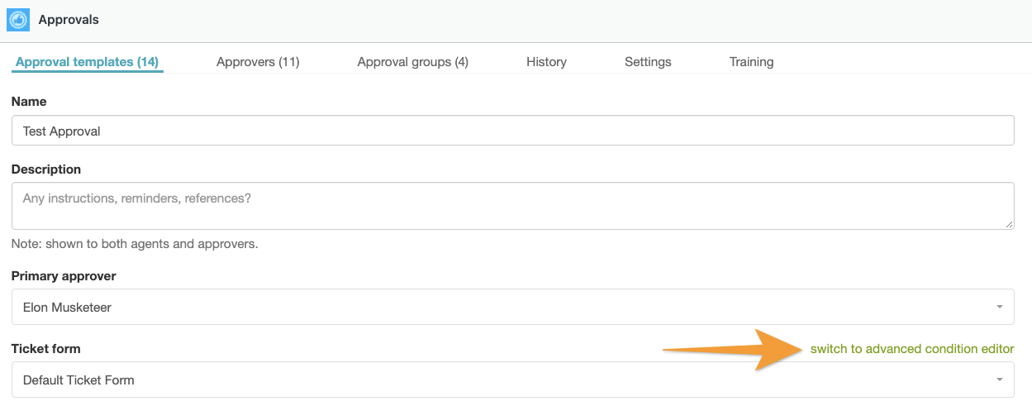Click the Name field label

click(x=29, y=102)
